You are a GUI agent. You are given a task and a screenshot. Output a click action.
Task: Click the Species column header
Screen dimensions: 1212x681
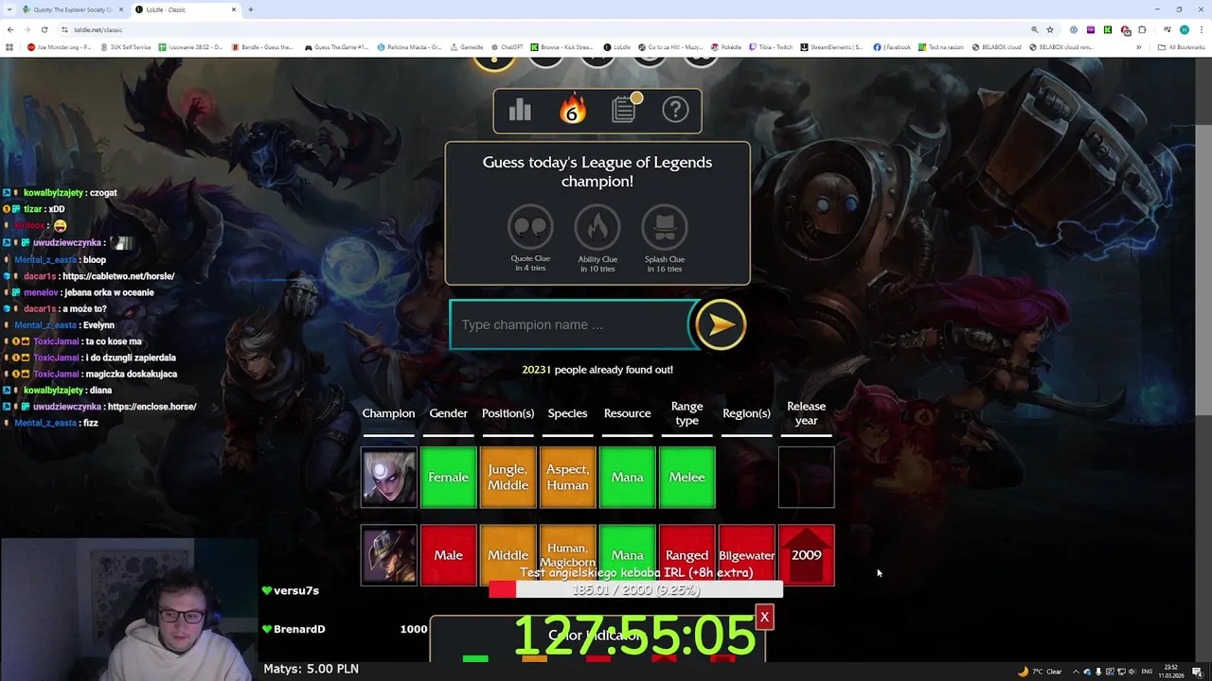(567, 413)
